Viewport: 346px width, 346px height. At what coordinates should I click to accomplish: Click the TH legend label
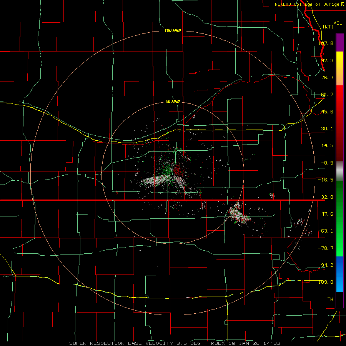tap(330, 299)
